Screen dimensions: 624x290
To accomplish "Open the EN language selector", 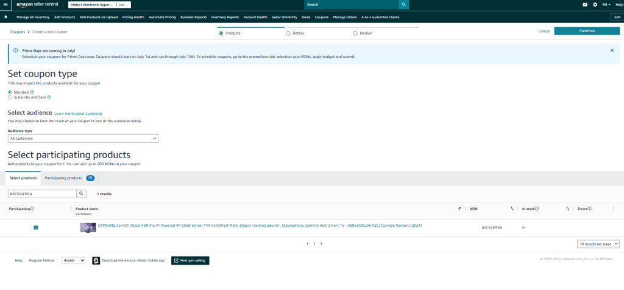I will tap(606, 4).
